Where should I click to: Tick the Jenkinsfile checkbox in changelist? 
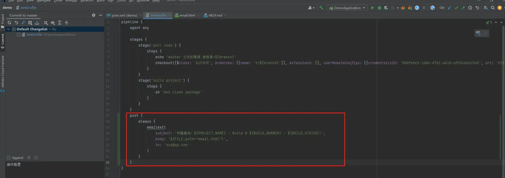tap(19, 35)
